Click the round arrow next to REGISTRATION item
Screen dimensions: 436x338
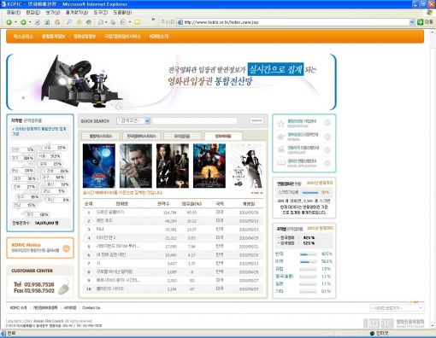point(328,123)
